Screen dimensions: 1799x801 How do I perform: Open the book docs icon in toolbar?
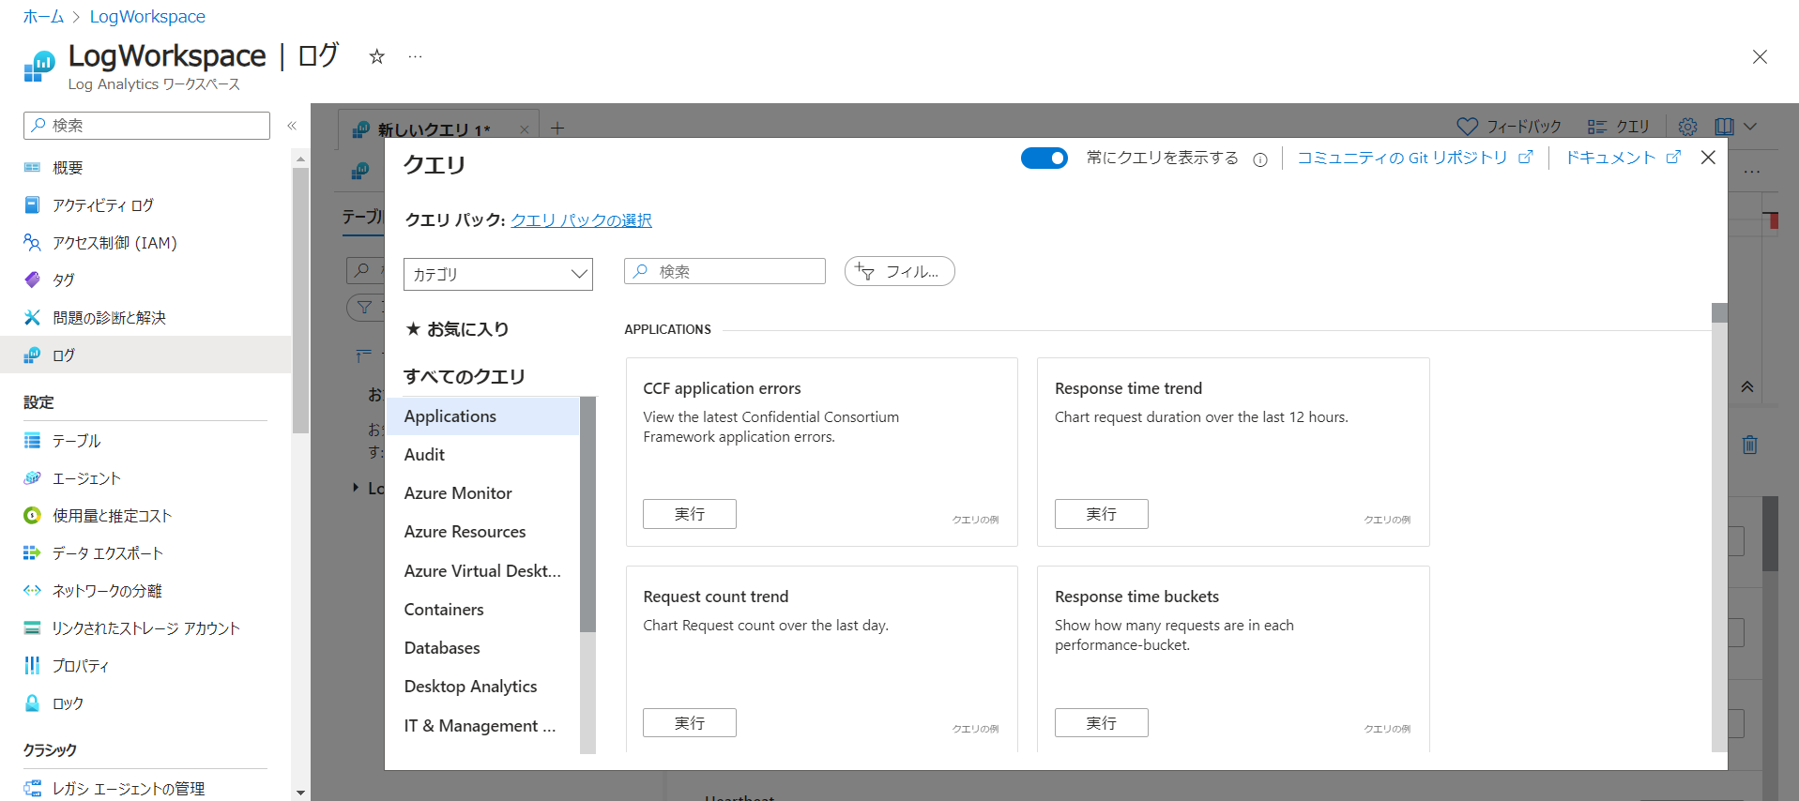pos(1724,126)
